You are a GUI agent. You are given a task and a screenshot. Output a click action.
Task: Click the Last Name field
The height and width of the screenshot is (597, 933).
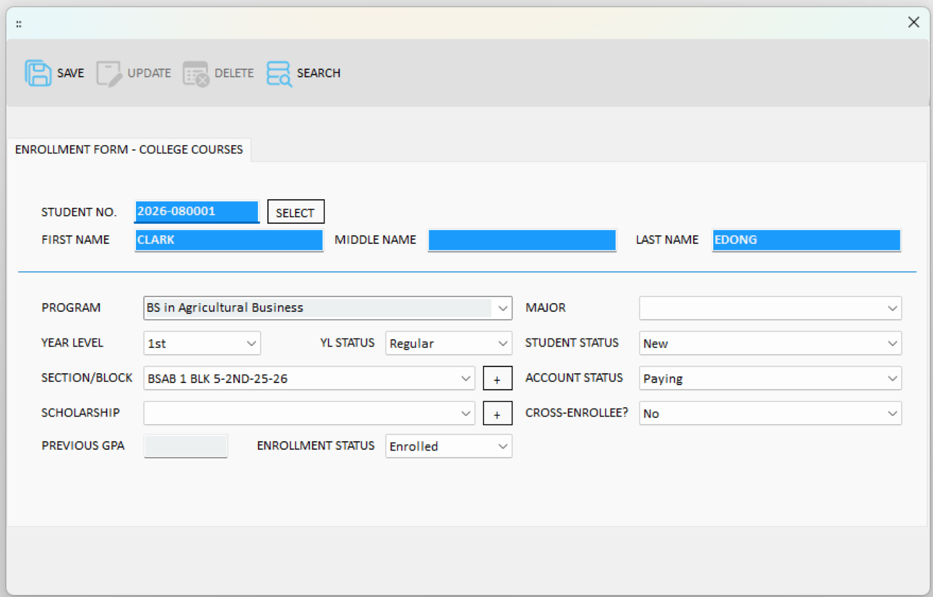tap(806, 240)
